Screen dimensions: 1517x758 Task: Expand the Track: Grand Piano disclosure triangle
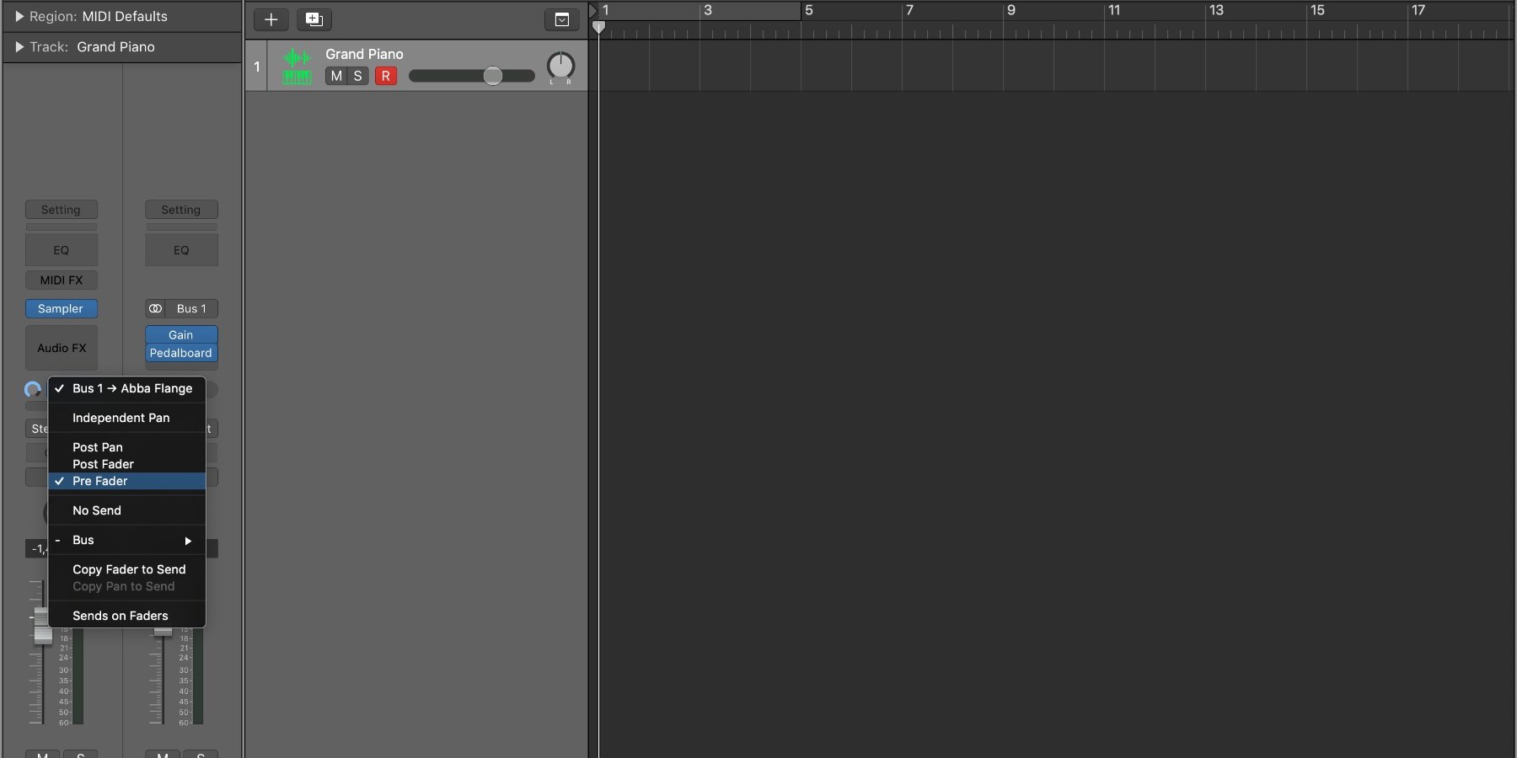19,47
